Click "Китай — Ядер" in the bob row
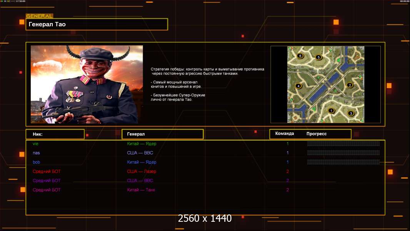410x231 pixels. coord(142,162)
